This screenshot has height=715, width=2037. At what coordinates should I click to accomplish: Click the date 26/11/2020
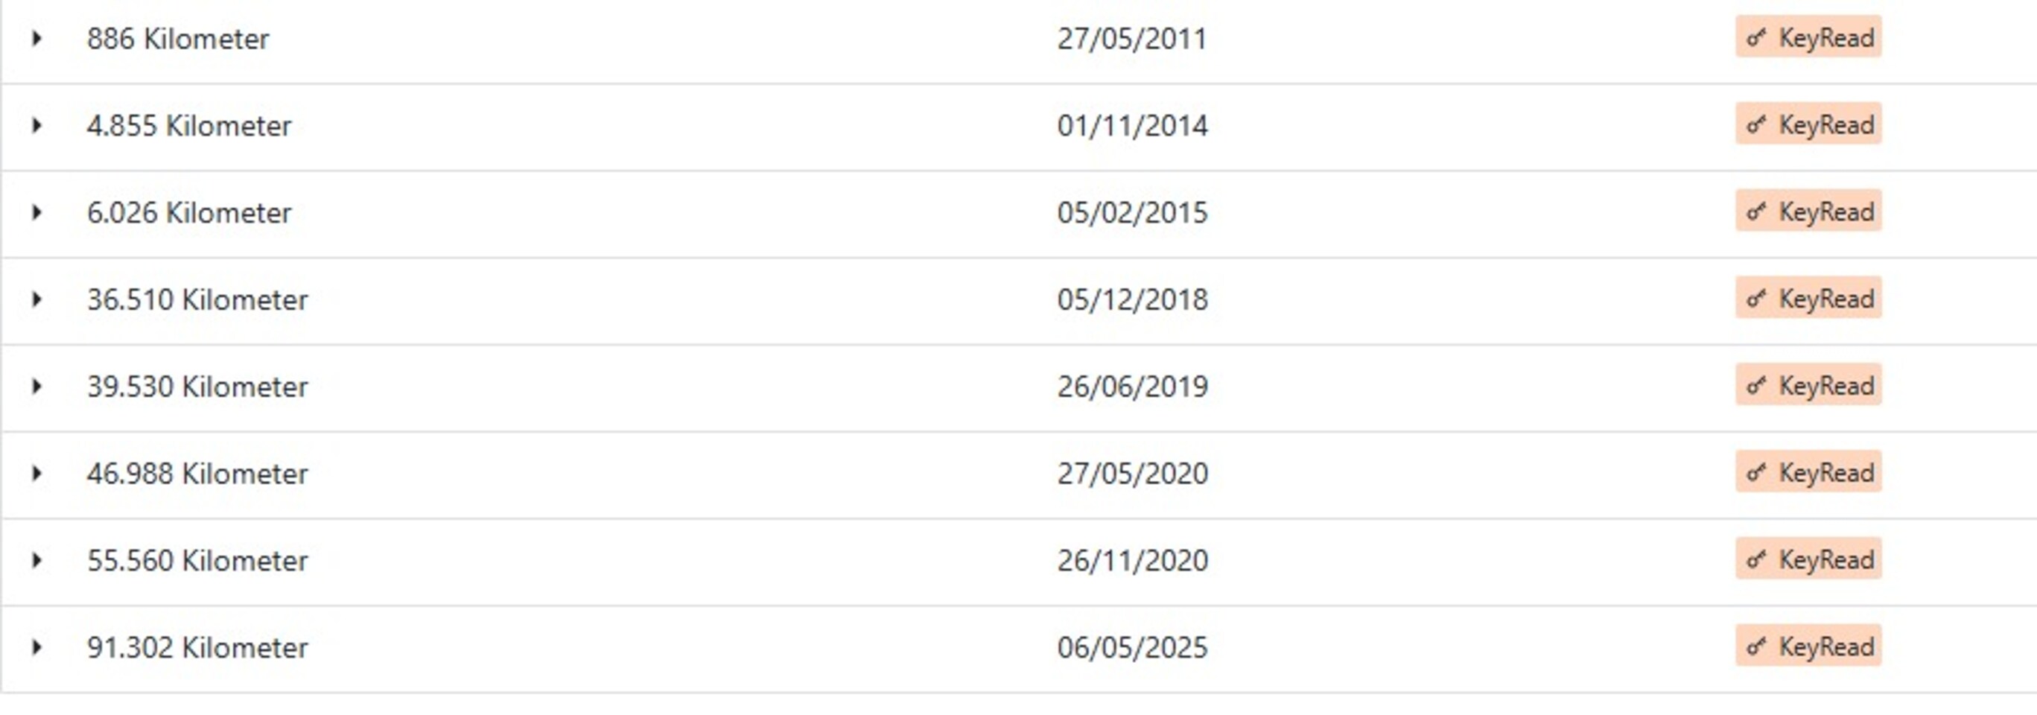[1132, 561]
